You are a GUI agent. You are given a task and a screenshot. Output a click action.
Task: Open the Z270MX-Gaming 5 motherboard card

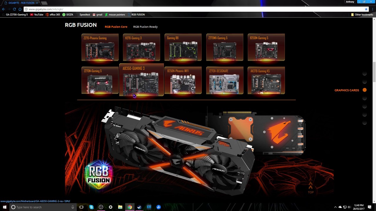click(225, 47)
